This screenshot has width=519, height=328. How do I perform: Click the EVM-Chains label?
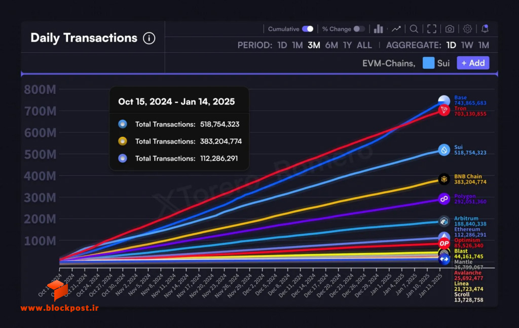tap(389, 63)
